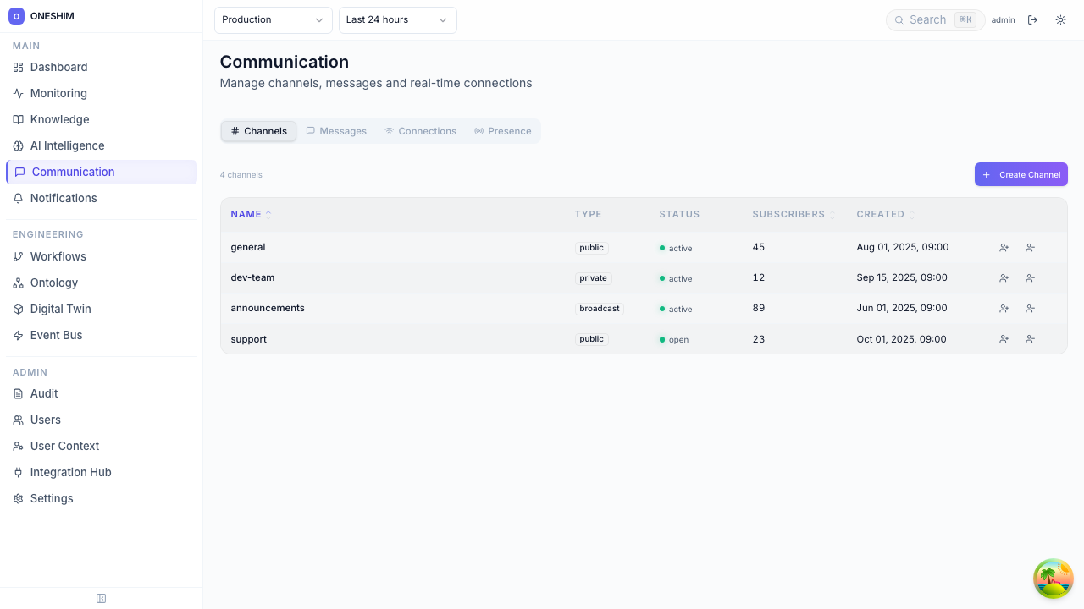Open the Event Bus page

point(56,335)
